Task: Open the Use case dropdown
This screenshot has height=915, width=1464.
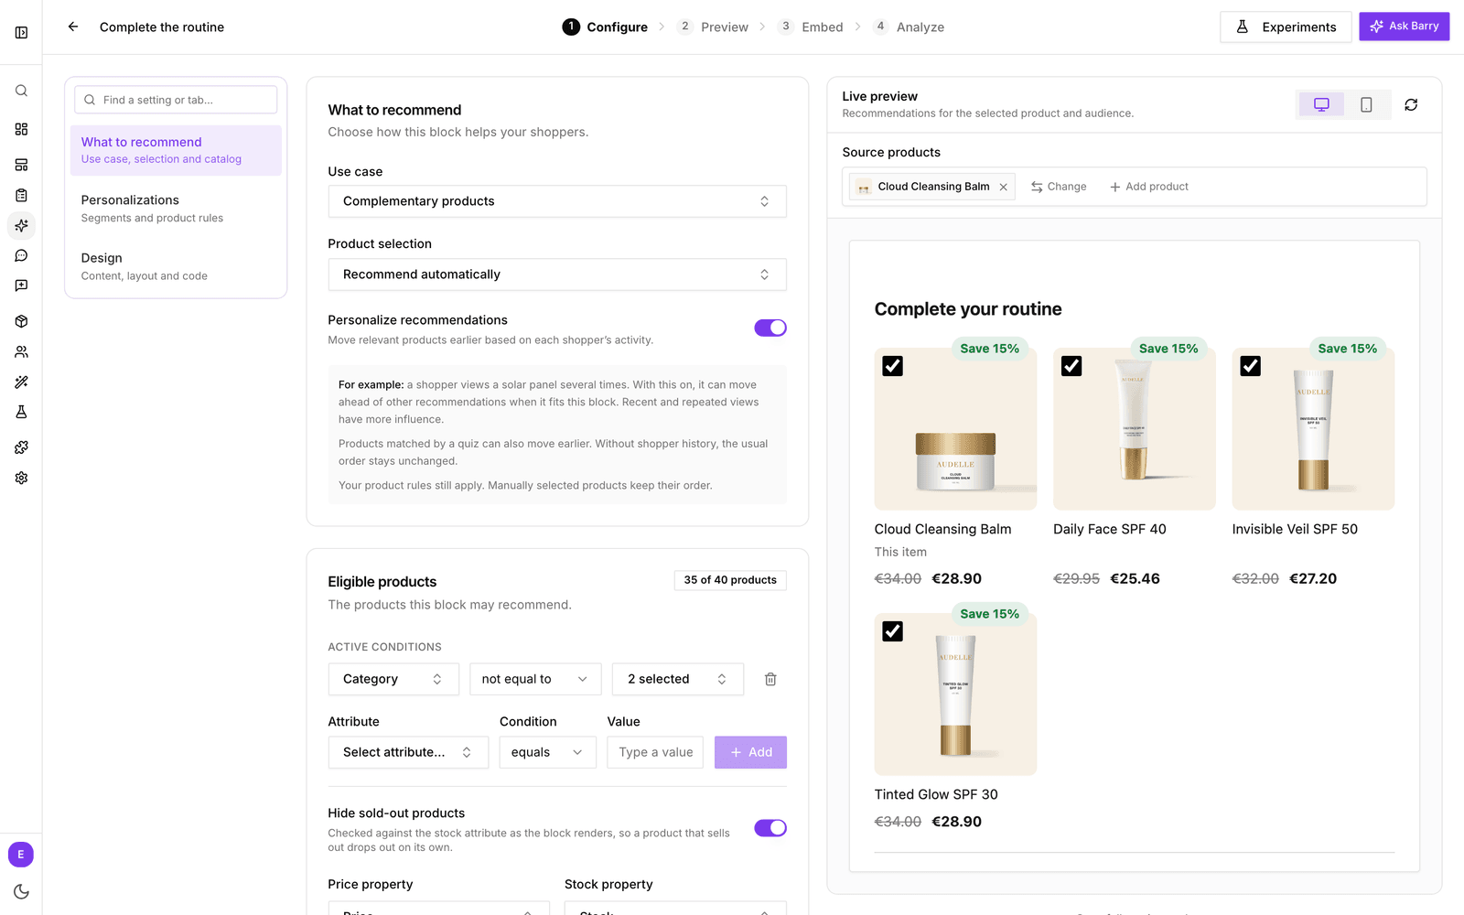Action: tap(557, 201)
